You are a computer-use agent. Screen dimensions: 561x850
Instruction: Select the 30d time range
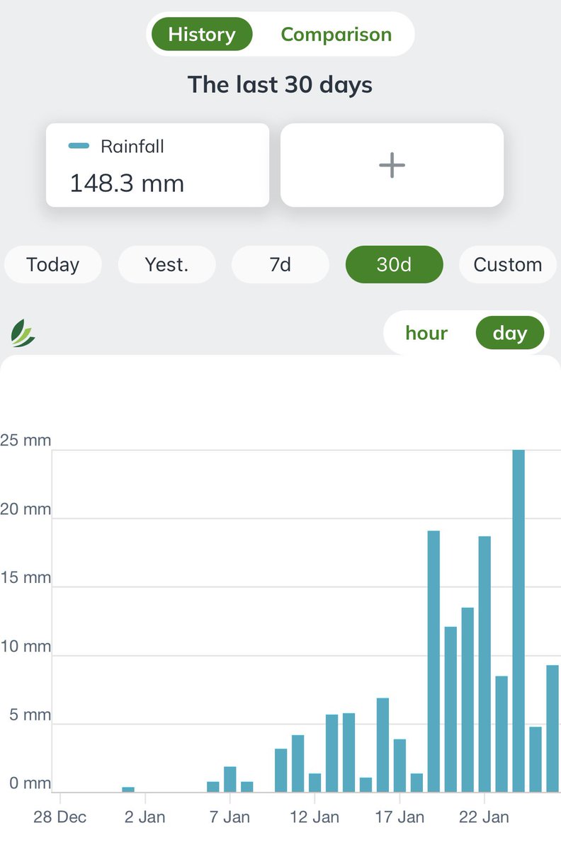point(394,265)
